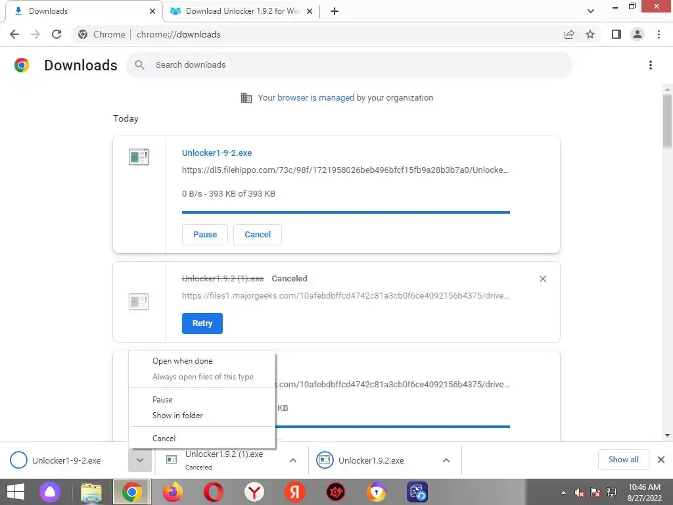Click the Chrome taskbar button
This screenshot has width=673, height=505.
[x=132, y=492]
